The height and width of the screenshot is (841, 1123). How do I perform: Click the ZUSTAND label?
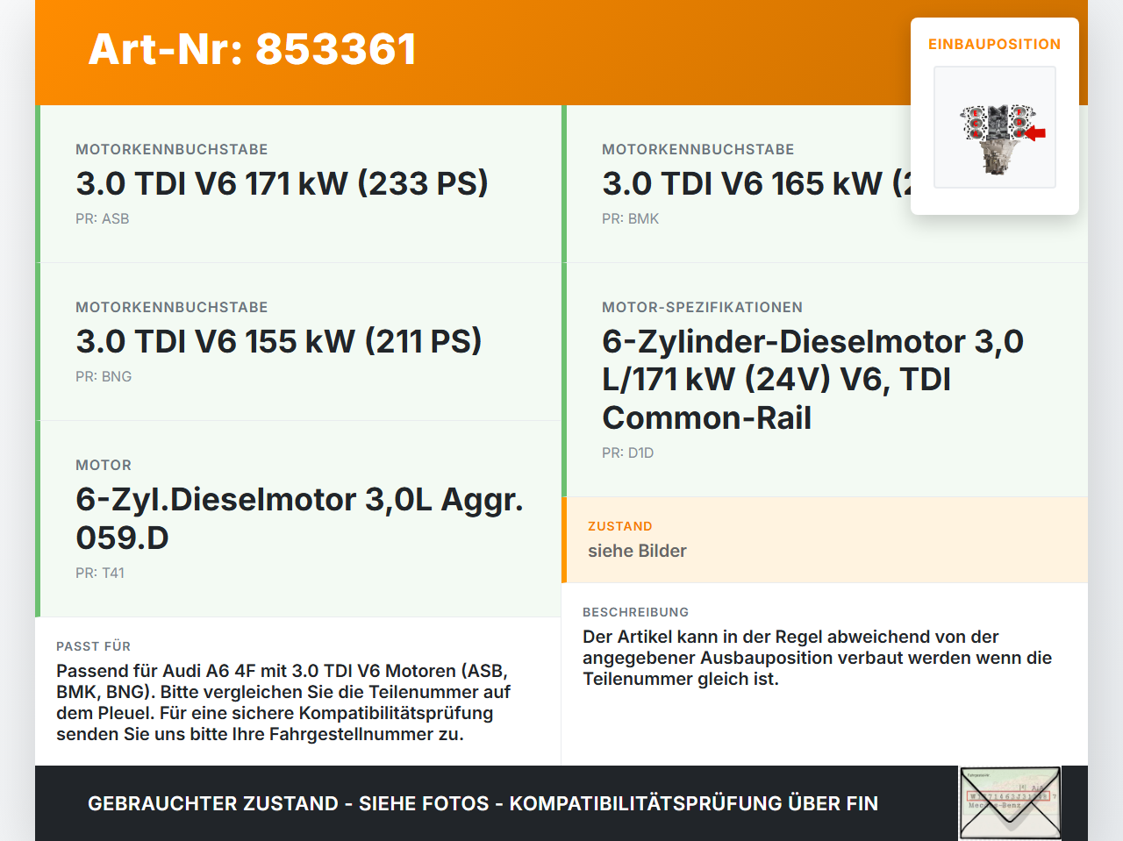tap(620, 526)
